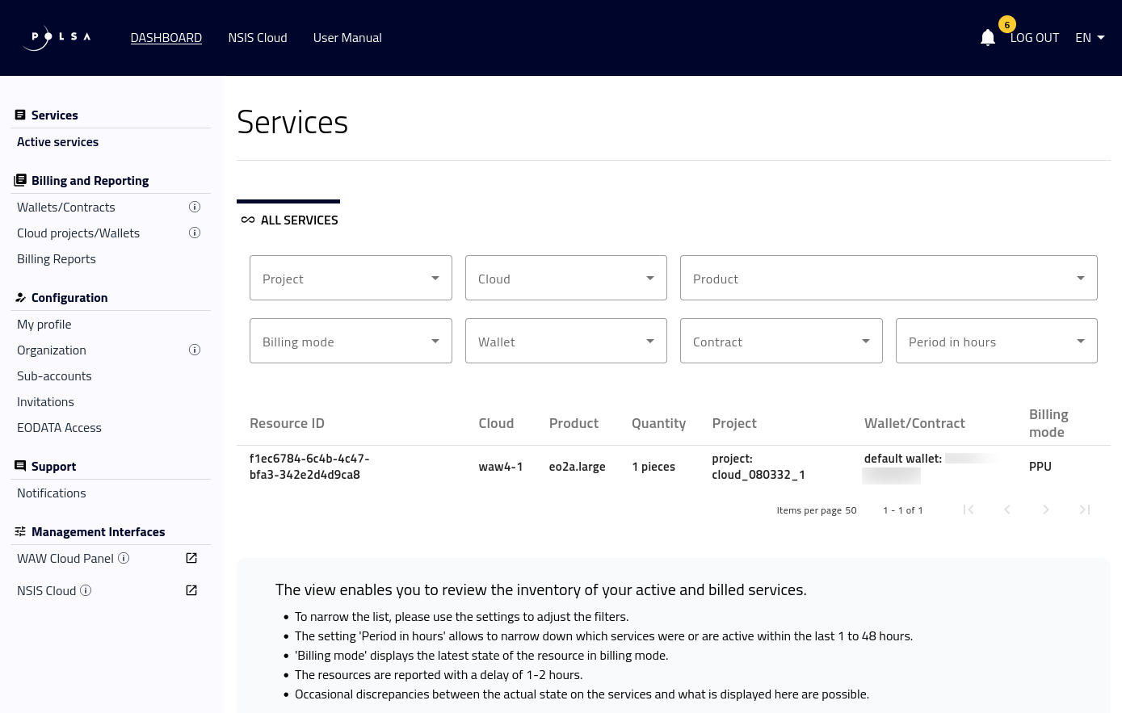Click the LOG OUT button

pos(1034,38)
